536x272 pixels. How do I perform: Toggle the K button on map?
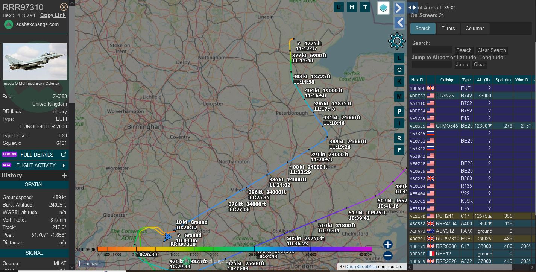tap(399, 82)
